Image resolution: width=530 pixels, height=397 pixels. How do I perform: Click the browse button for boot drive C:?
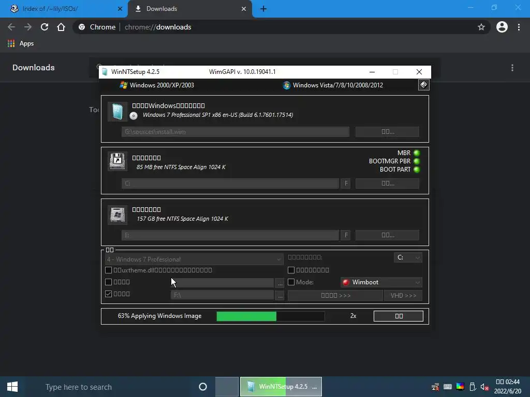coord(387,184)
